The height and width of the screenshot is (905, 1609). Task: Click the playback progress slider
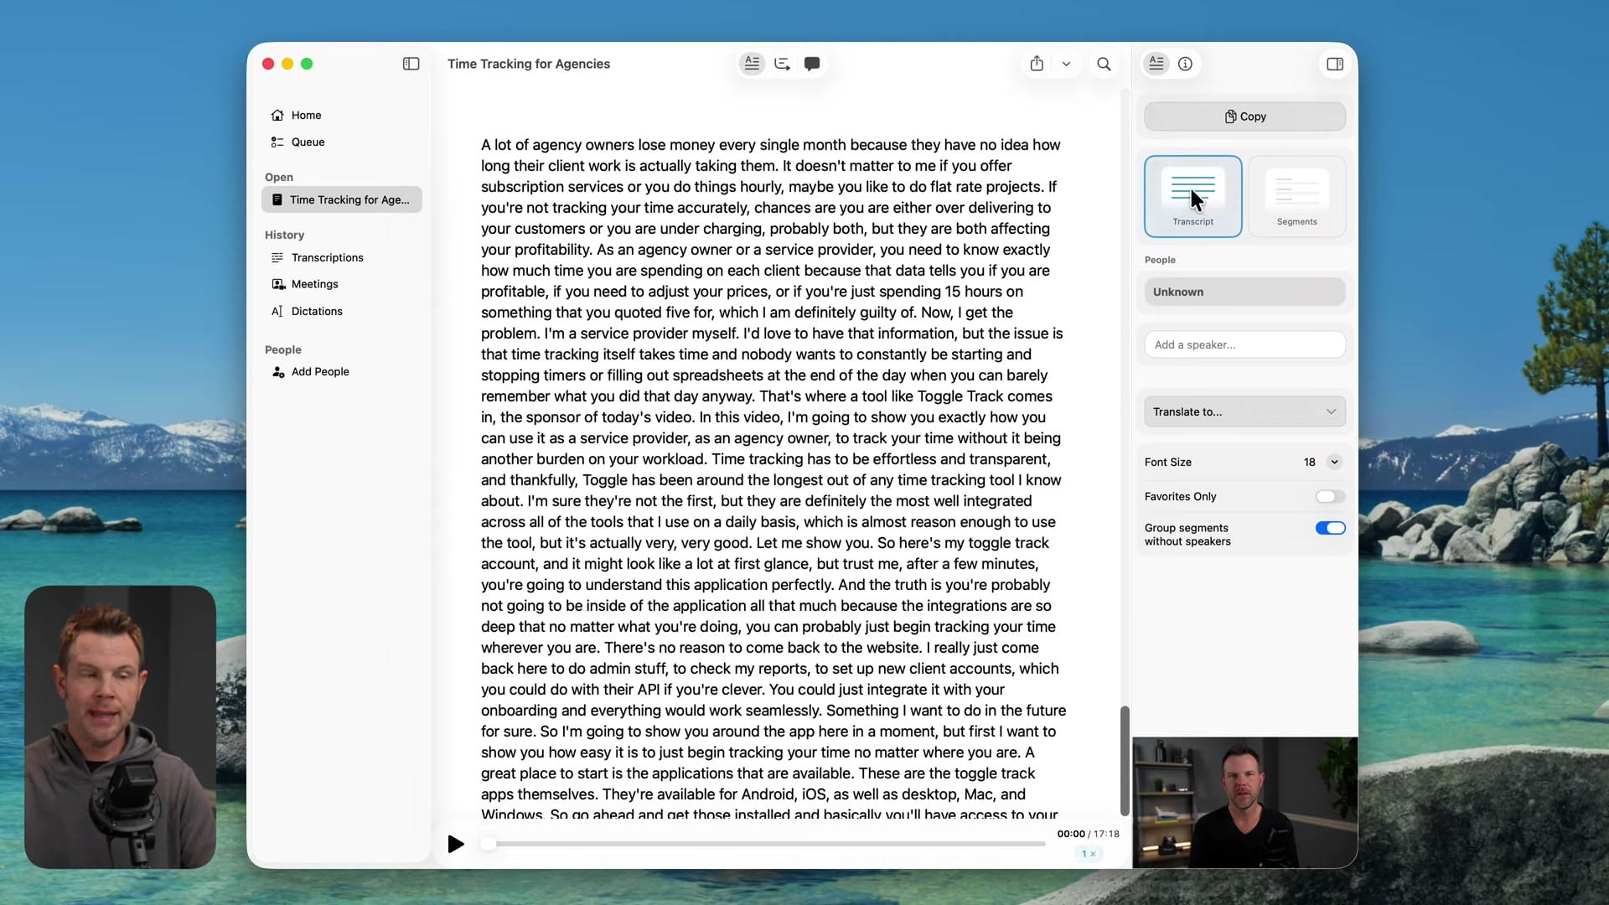coord(763,844)
